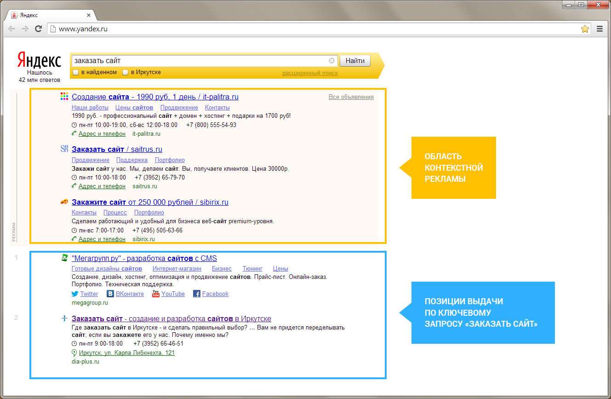Open the 'Тюнинг' sitelink
The width and height of the screenshot is (611, 399).
pyautogui.click(x=252, y=269)
